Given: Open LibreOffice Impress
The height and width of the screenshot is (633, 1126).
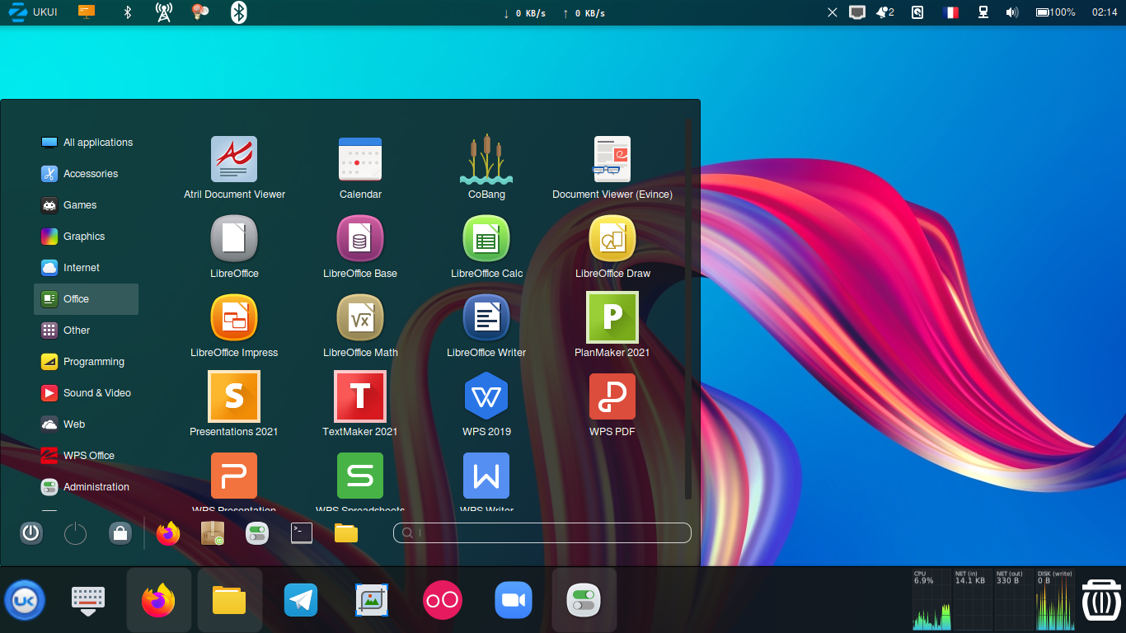Looking at the screenshot, I should point(234,326).
